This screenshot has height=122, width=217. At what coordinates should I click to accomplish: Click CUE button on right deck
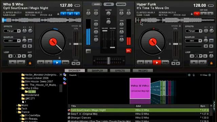coord(140,63)
